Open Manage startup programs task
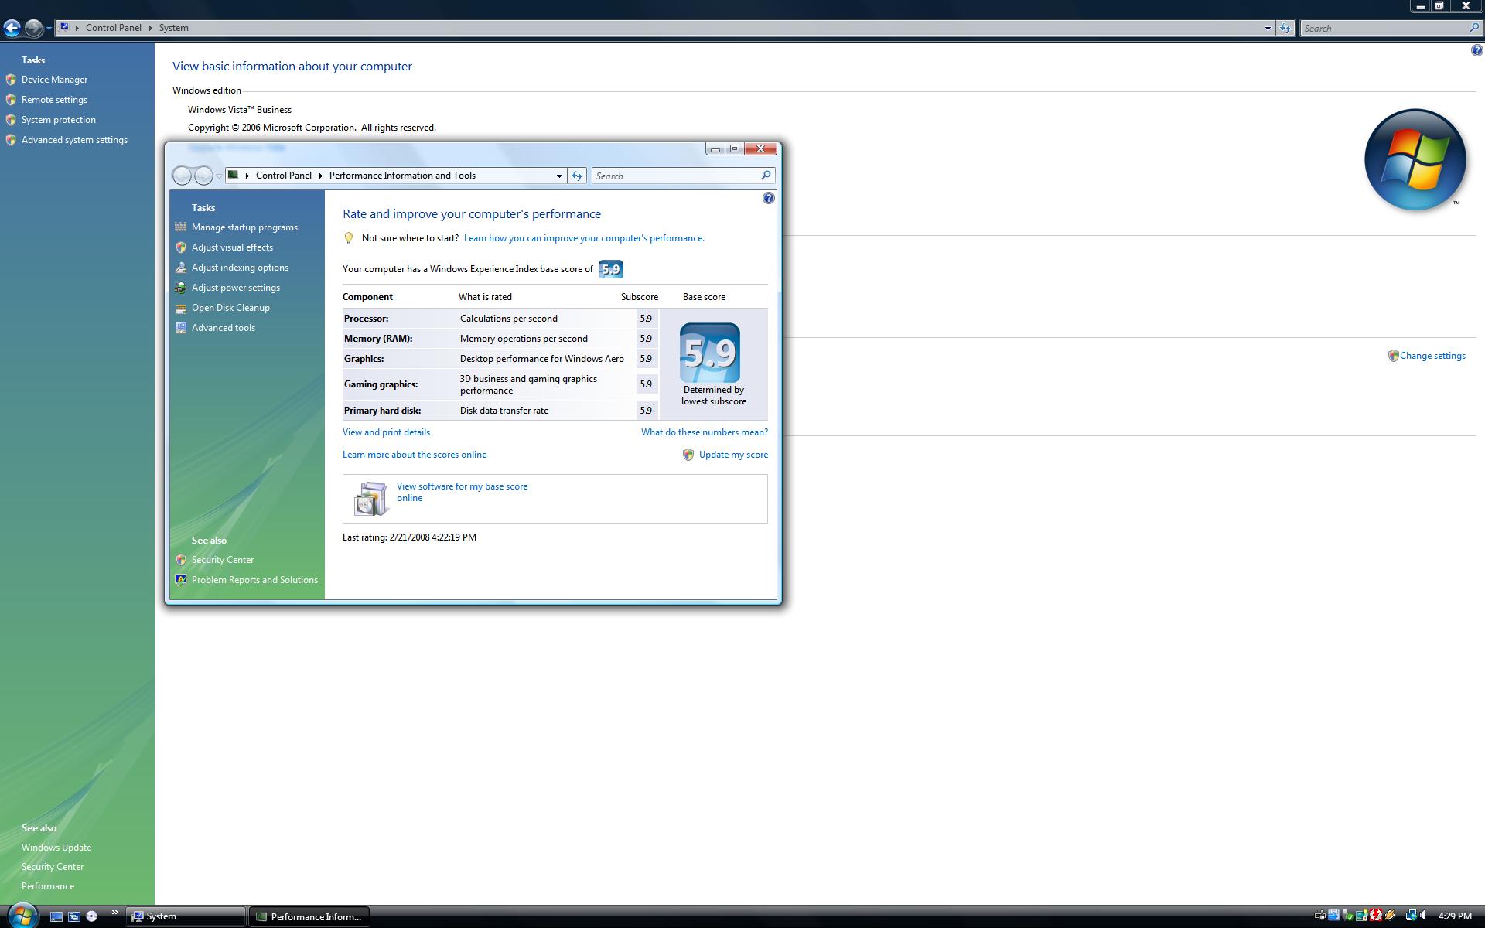This screenshot has width=1485, height=928. point(244,227)
